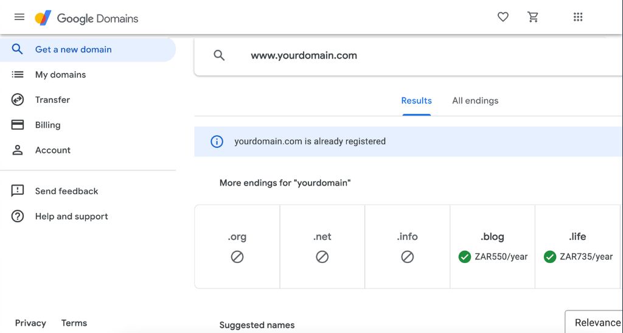623x333 pixels.
Task: Select Get a new domain in sidebar
Action: [73, 49]
